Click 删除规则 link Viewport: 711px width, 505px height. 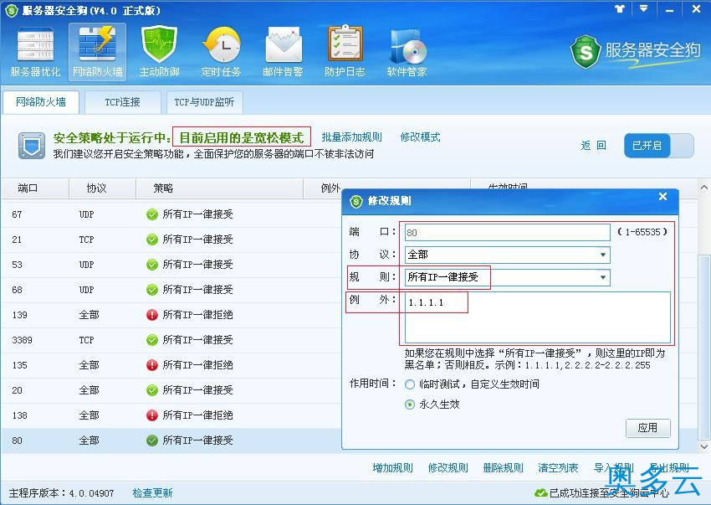tap(504, 468)
